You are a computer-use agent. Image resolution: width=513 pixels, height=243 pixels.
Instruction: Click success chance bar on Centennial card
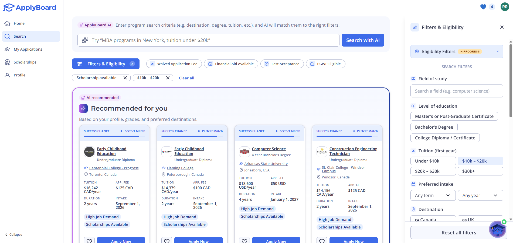point(114,136)
